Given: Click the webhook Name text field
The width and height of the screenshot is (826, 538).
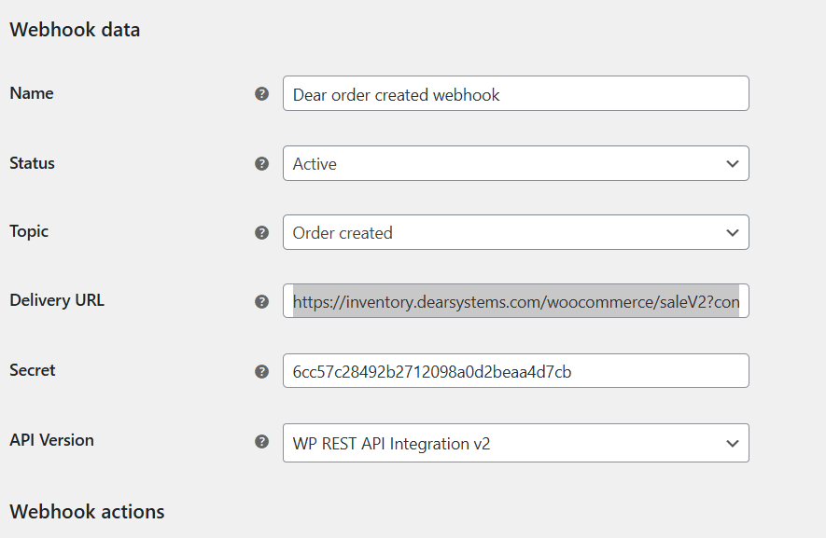Looking at the screenshot, I should tap(515, 94).
